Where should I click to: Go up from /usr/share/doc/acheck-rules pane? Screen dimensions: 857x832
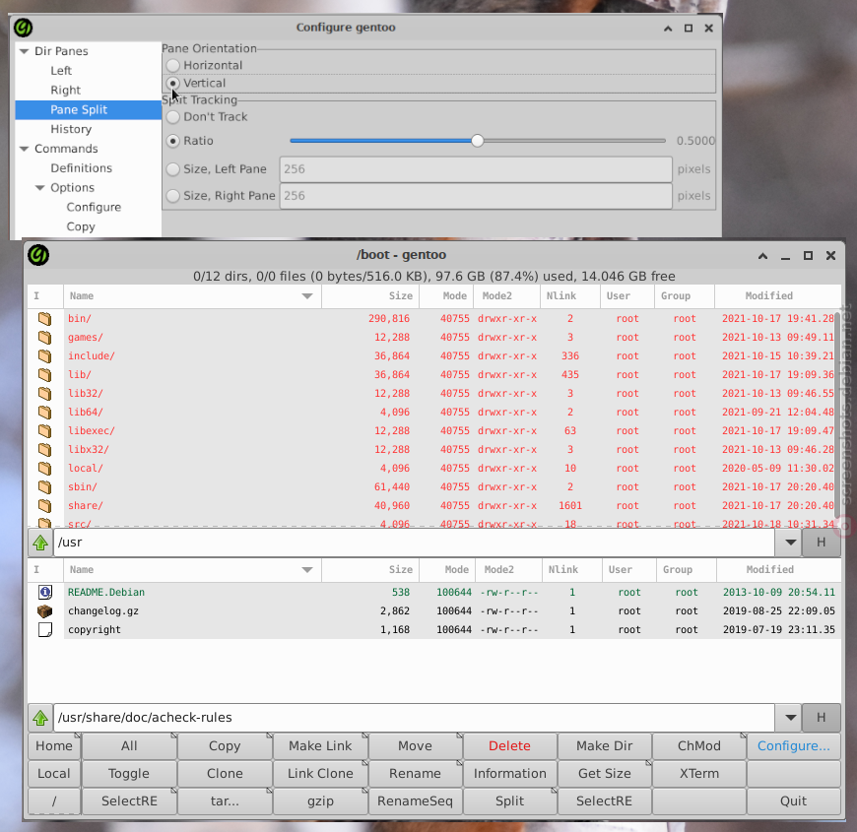click(40, 717)
